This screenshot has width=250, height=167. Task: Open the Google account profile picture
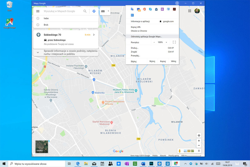point(197,11)
